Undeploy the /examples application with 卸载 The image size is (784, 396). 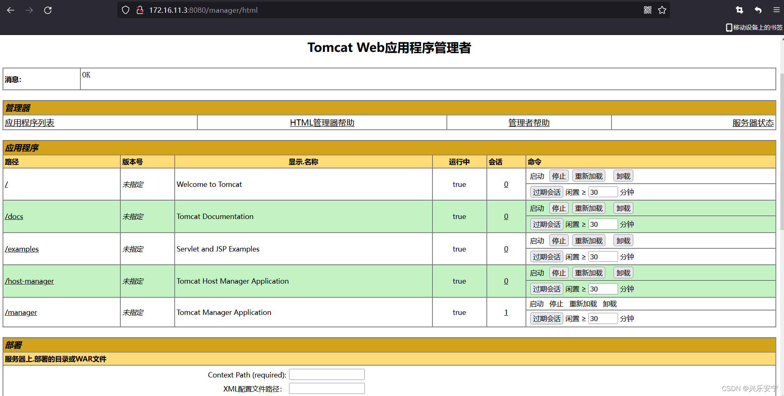(x=623, y=241)
